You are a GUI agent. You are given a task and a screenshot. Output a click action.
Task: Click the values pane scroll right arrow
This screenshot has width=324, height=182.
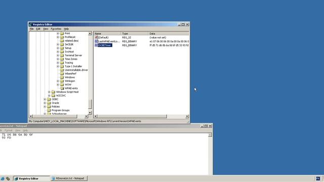point(187,116)
